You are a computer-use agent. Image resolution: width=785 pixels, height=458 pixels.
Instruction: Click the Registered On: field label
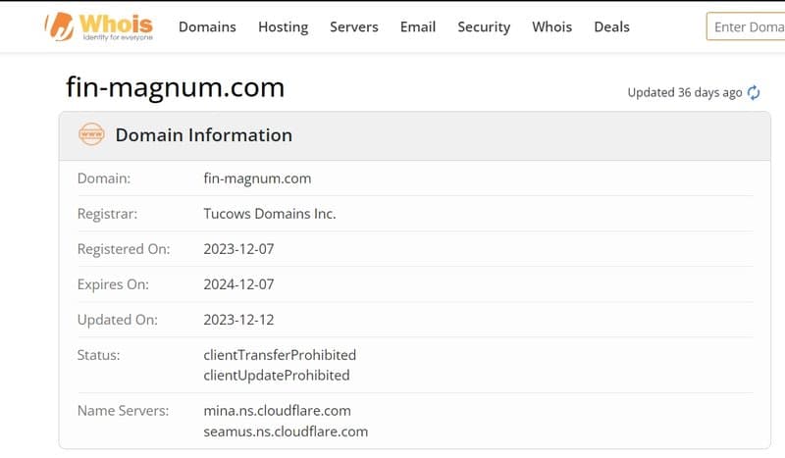pos(124,249)
